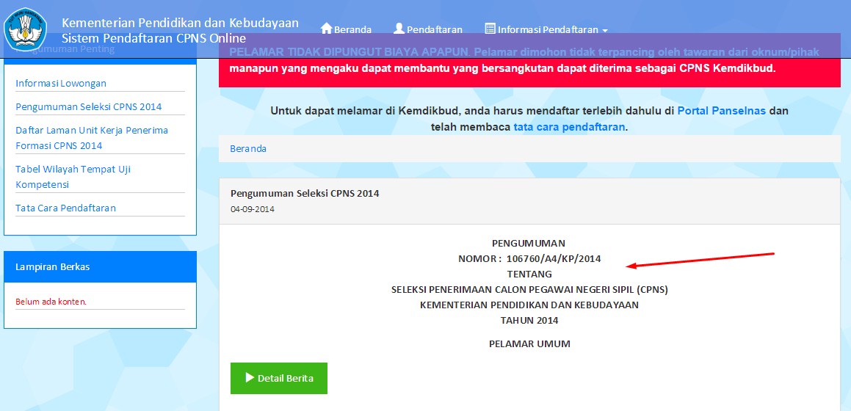Click the SELEKSI PENERIMAAN CALON PEGAWAI NEGERI SIPIL line
851x411 pixels.
click(529, 290)
